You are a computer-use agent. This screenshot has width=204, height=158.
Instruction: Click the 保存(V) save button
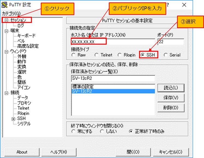[171, 98]
